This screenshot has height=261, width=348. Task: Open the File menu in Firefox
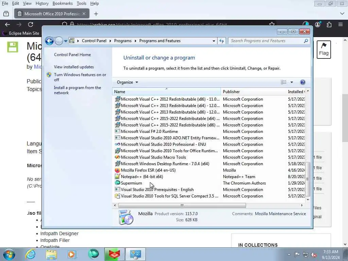(5, 3)
